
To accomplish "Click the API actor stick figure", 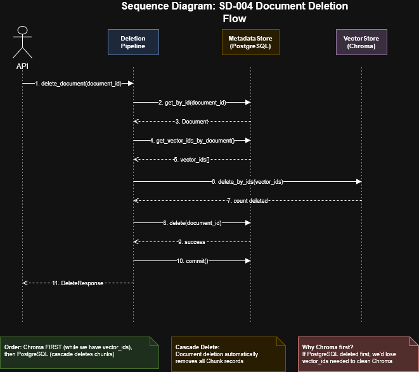I will tap(23, 43).
